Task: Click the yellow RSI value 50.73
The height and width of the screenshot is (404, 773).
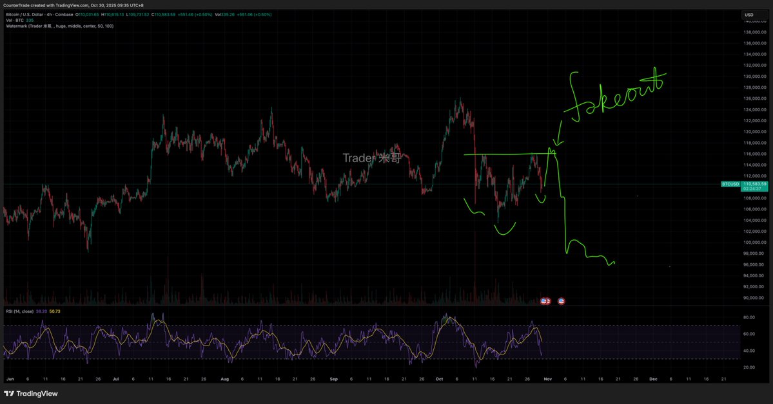Action: 55,311
